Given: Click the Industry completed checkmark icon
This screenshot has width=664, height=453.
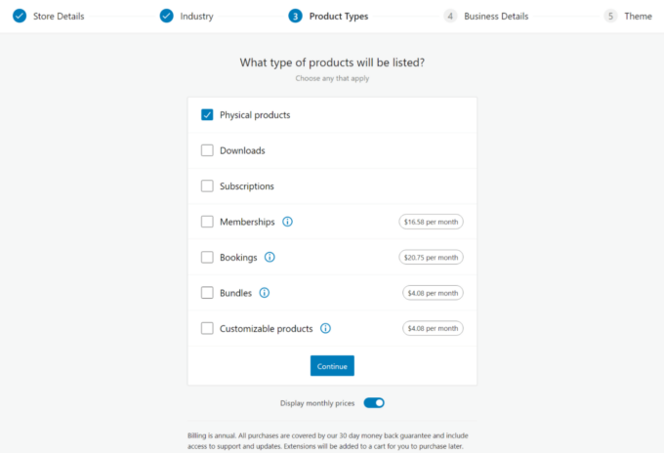Looking at the screenshot, I should click(x=167, y=16).
